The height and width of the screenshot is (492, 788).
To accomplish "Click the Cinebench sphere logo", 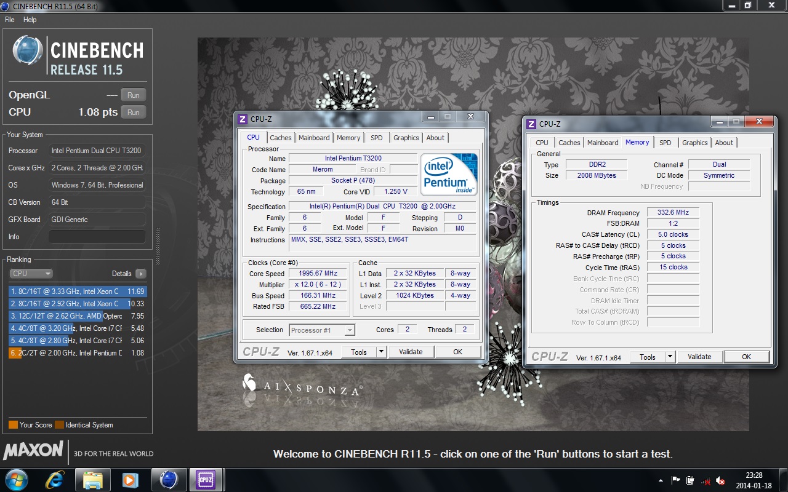I will click(x=28, y=51).
